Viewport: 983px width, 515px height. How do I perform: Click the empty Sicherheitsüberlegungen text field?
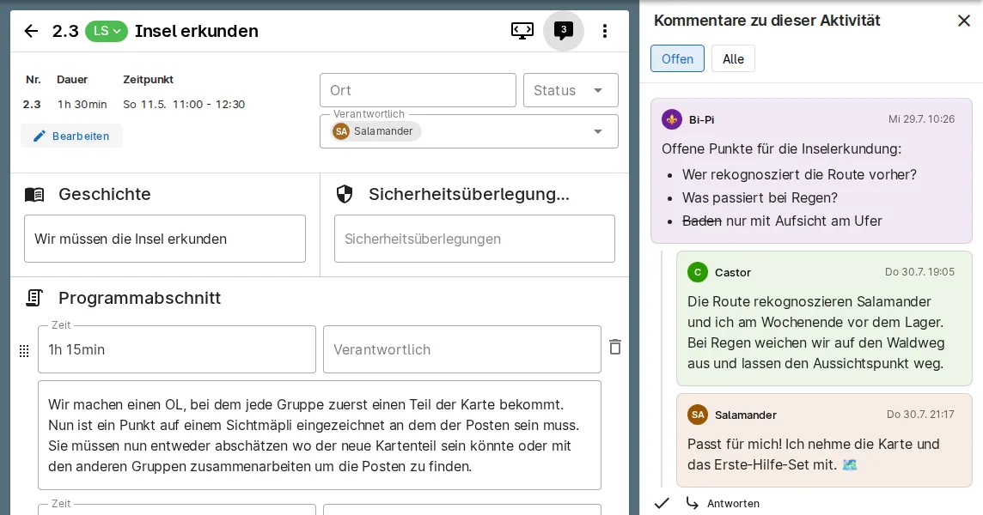[x=474, y=239]
